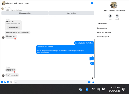The image size is (129, 94).
Task: Click heart reaction on phone number message
Action: click(15, 72)
